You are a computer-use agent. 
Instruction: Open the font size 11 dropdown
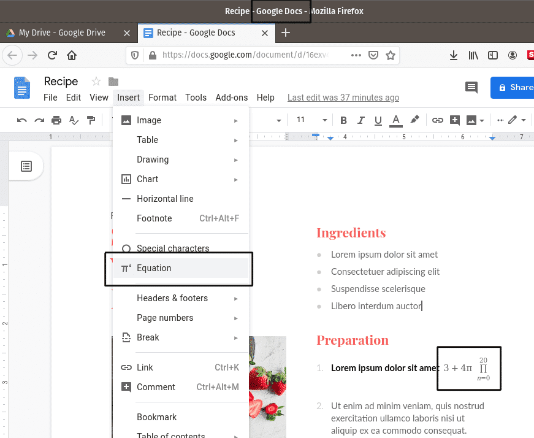click(x=309, y=120)
